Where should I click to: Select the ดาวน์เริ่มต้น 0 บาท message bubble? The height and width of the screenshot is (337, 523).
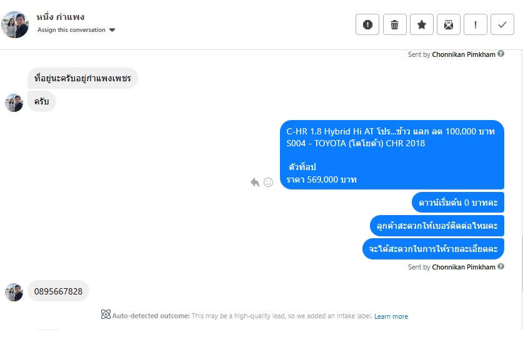click(x=458, y=203)
